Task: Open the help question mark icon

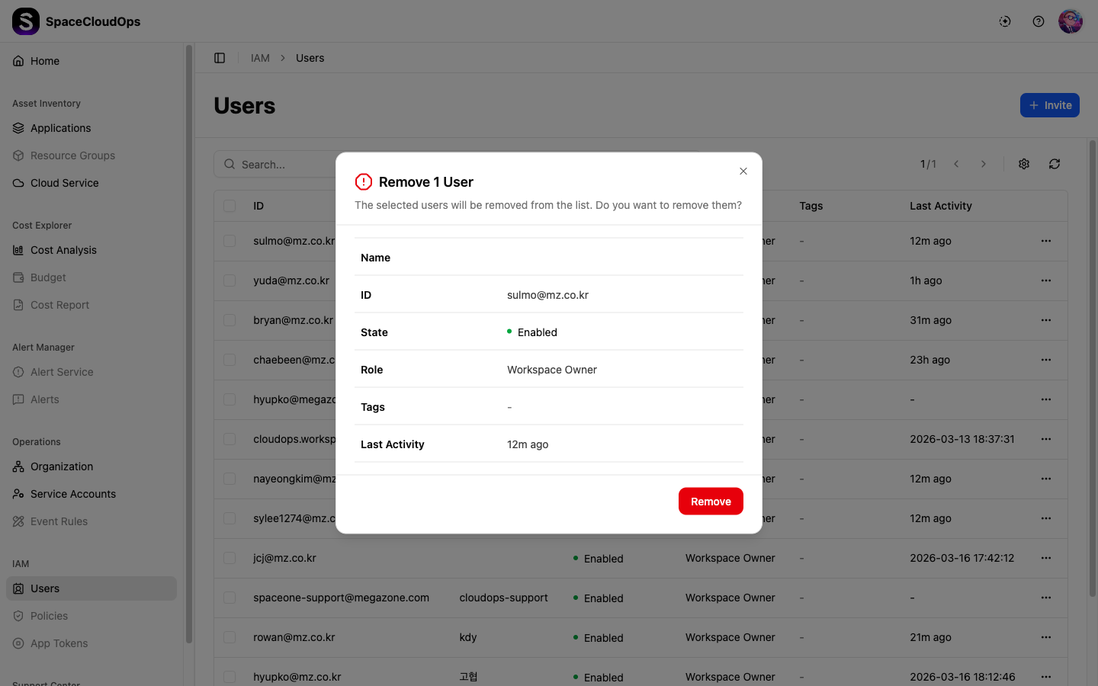Action: [x=1039, y=21]
